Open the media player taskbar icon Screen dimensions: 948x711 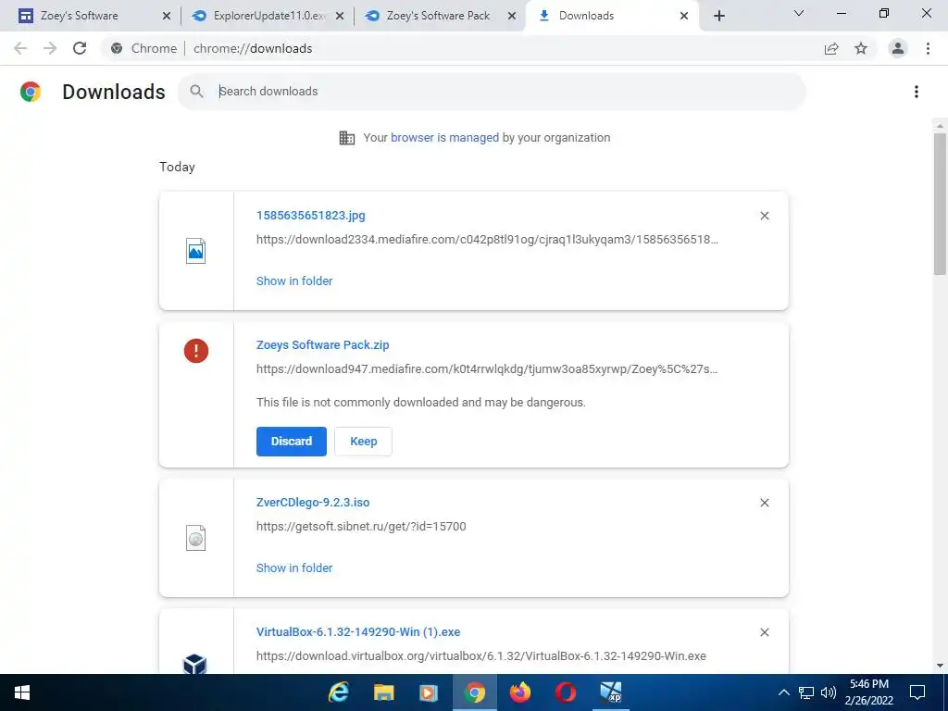(x=429, y=692)
